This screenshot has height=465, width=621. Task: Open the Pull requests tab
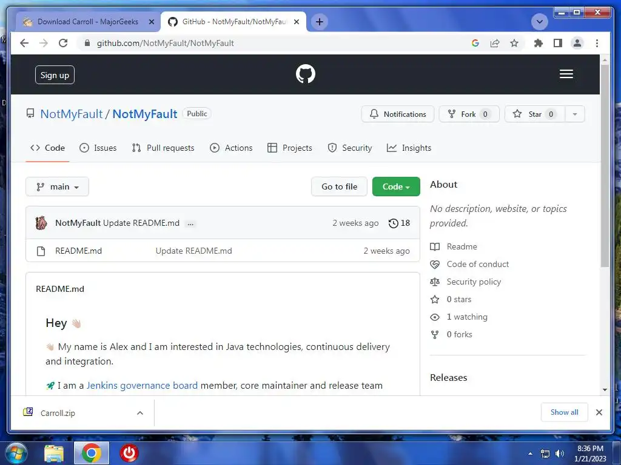[x=163, y=148]
